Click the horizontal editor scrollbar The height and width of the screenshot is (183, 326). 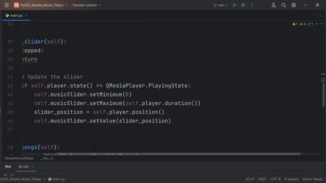[178, 154]
